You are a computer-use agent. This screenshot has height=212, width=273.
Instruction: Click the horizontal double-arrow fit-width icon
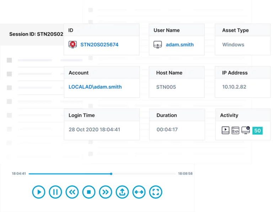[x=139, y=192]
